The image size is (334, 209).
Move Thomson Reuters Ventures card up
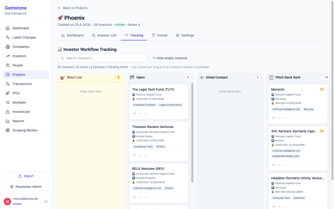(140, 155)
